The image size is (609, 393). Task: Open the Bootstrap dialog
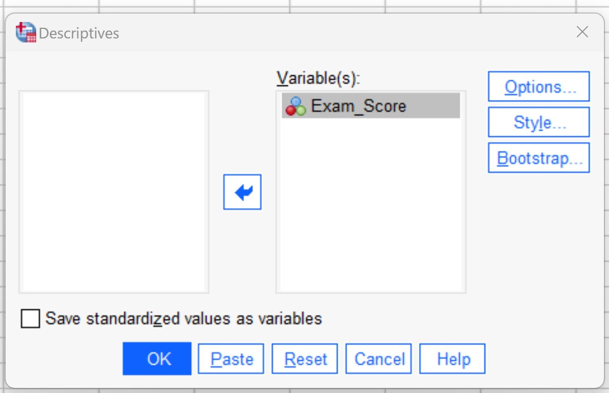pyautogui.click(x=538, y=158)
